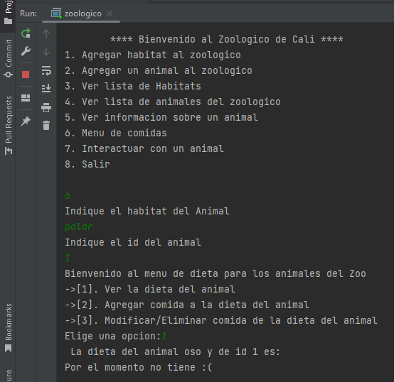394x382 pixels.
Task: Open the Project tool window
Action: click(9, 12)
